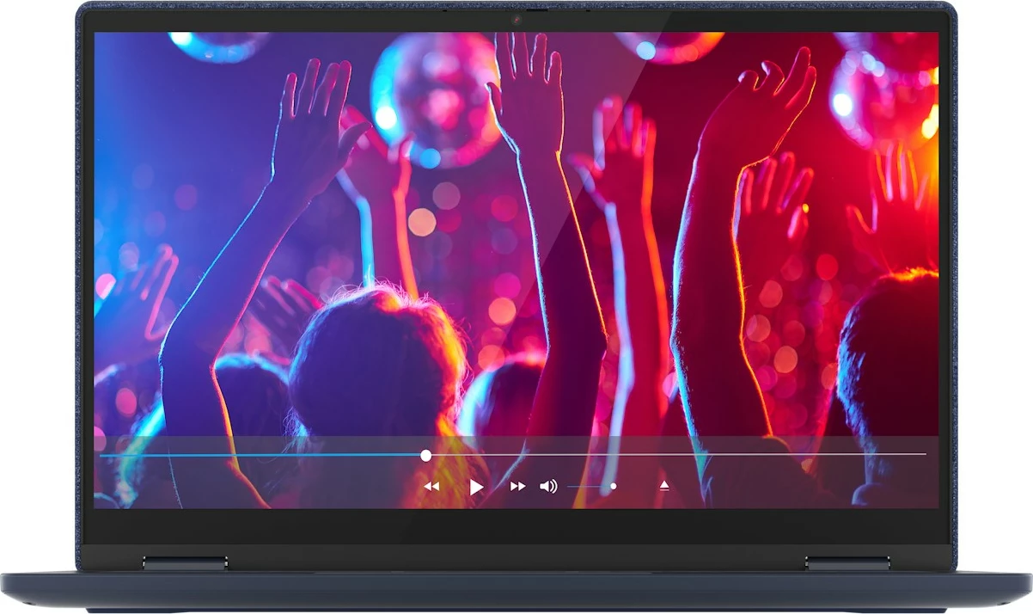
Task: Start playback with the play triangle
Action: (x=476, y=488)
